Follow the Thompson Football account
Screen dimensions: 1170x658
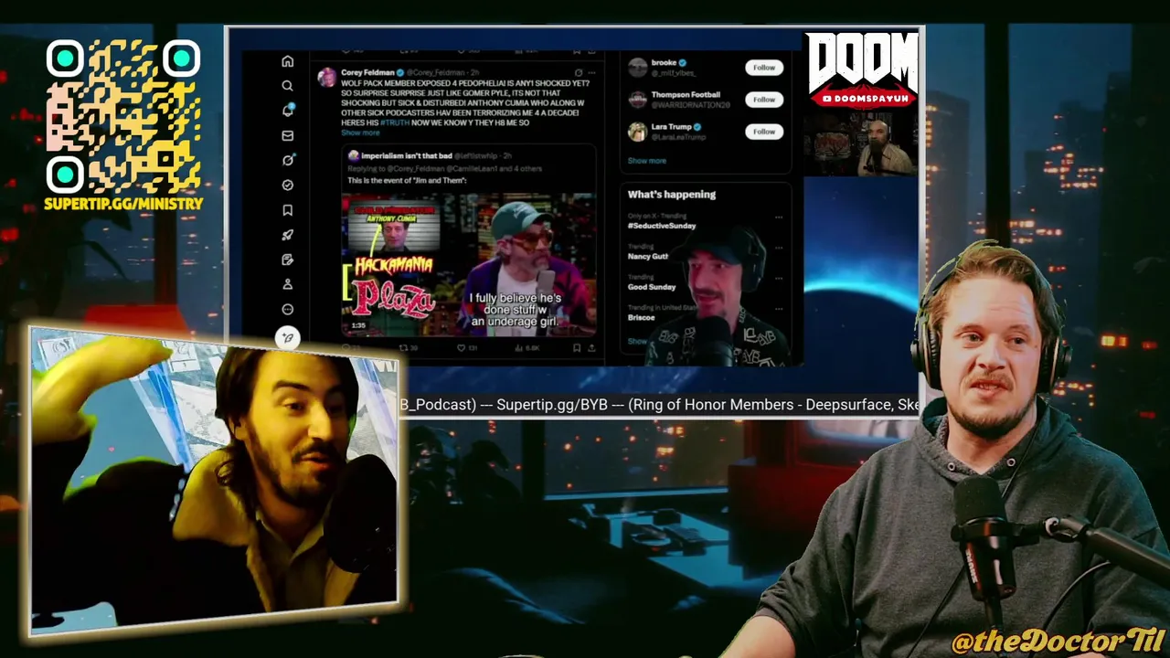763,100
